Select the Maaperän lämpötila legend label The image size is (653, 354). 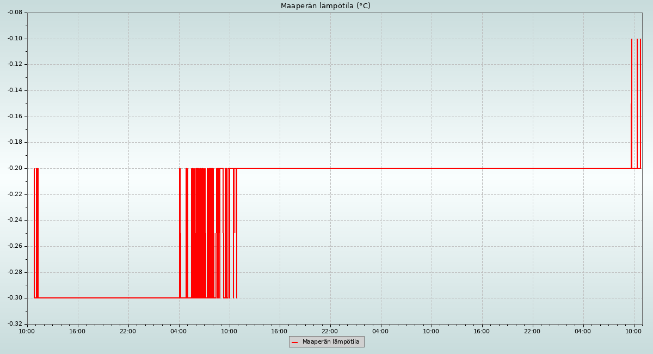(x=331, y=342)
